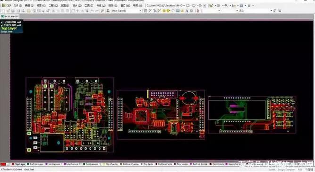Screen dimensions: 315x172
Task: Open the PCB1.PcbDoc document tab
Action: [10, 17]
